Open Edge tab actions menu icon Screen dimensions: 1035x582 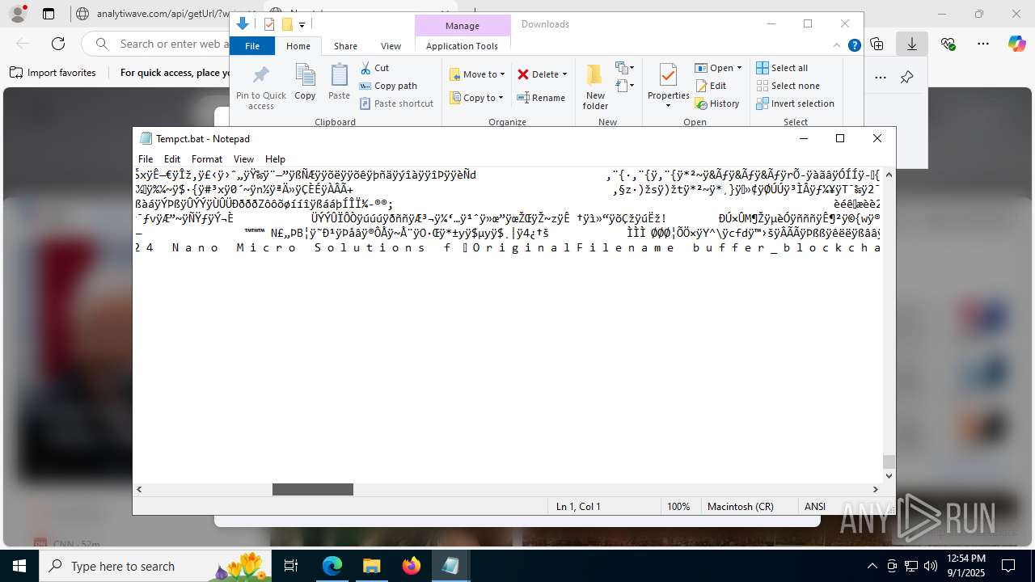49,14
